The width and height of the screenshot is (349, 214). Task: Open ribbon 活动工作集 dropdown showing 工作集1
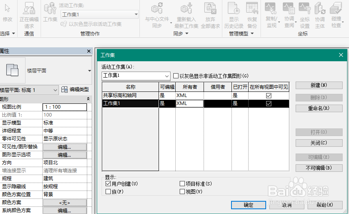coord(100,14)
